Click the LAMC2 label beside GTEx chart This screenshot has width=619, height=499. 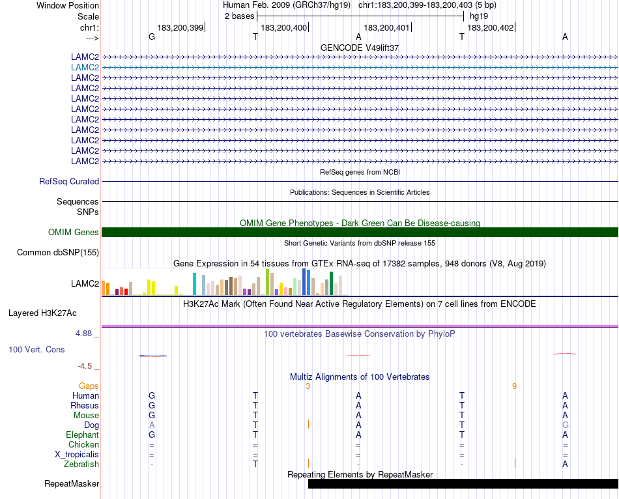(x=85, y=283)
